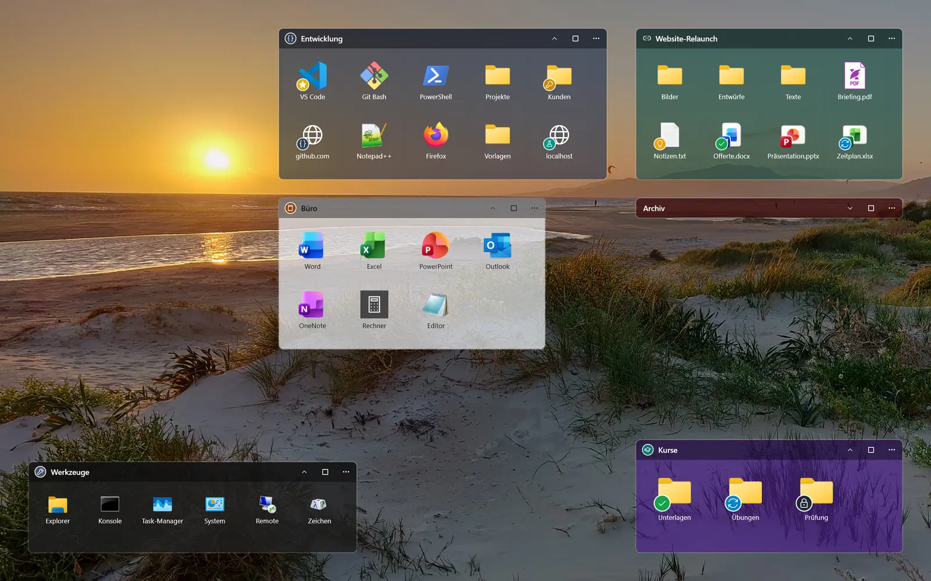Collapse the Entwicklung fence
This screenshot has height=581, width=931.
click(555, 38)
